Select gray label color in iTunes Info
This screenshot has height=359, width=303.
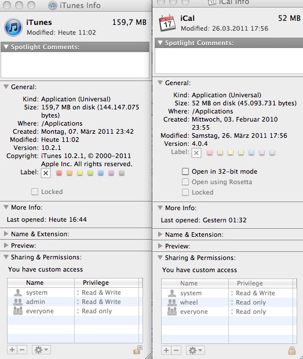pyautogui.click(x=122, y=173)
